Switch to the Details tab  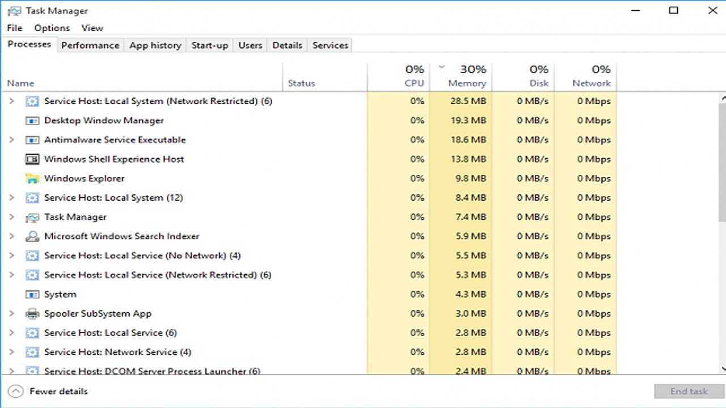287,45
